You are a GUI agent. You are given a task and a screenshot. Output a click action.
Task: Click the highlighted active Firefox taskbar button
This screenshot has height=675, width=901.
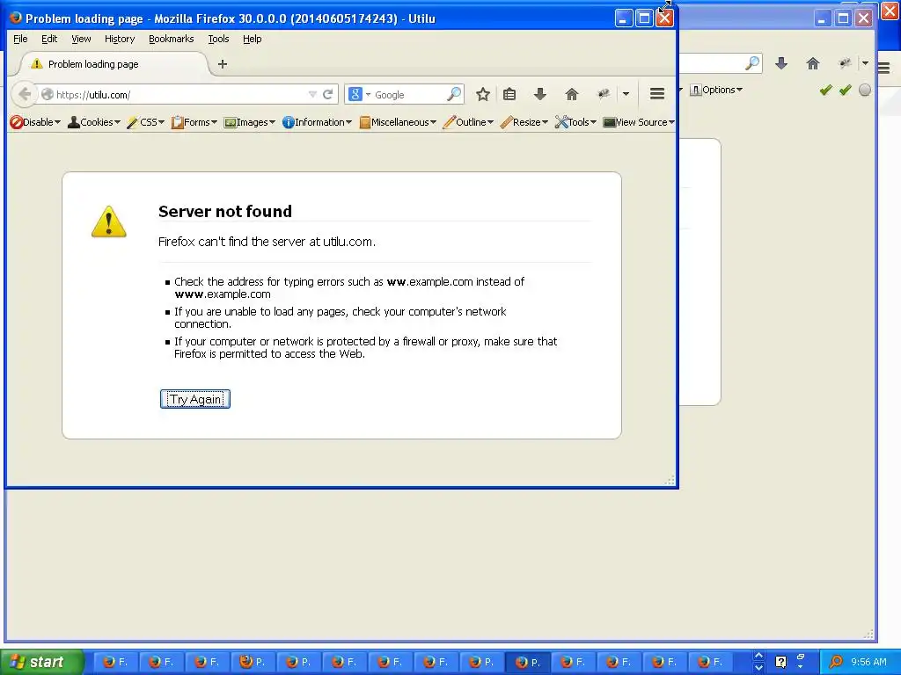coord(527,662)
